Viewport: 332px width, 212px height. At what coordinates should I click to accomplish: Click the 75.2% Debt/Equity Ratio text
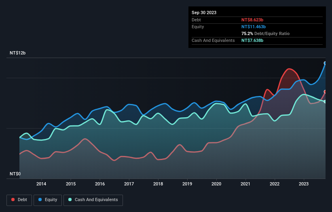pos(265,33)
